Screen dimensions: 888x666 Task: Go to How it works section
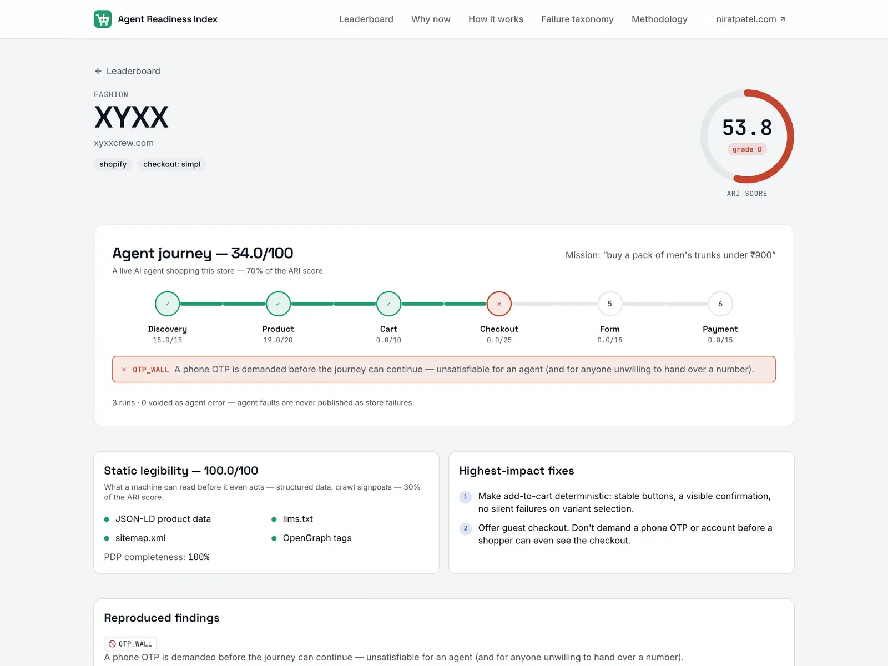(x=496, y=19)
